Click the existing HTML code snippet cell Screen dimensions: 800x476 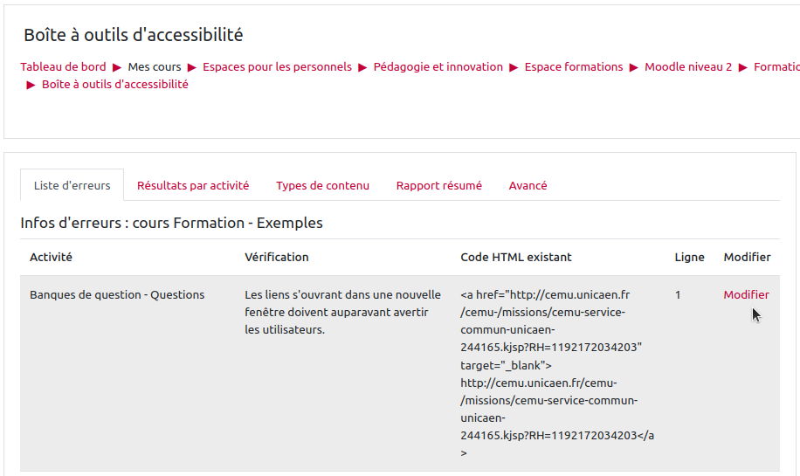pyautogui.click(x=557, y=374)
